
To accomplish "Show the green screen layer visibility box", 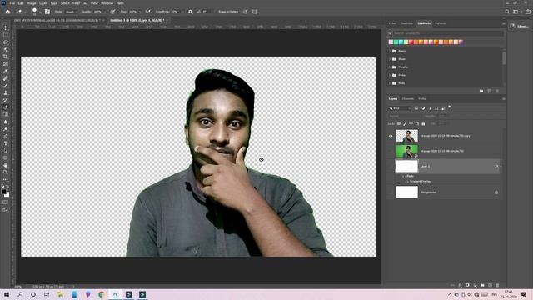I will point(391,151).
